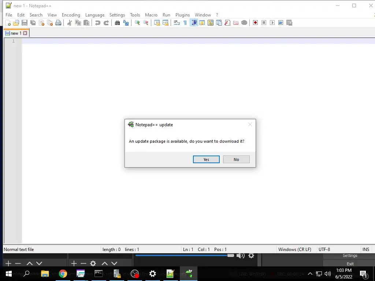The height and width of the screenshot is (281, 375).
Task: Toggle synchronized horizontal scrolling
Action: pyautogui.click(x=165, y=23)
